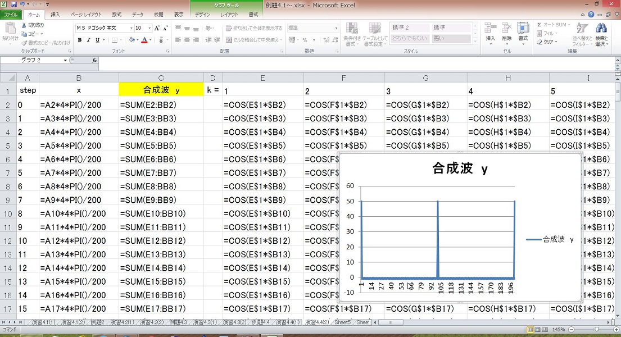The width and height of the screenshot is (621, 337).
Task: Expand the Name Box dropdown arrow
Action: coord(66,60)
